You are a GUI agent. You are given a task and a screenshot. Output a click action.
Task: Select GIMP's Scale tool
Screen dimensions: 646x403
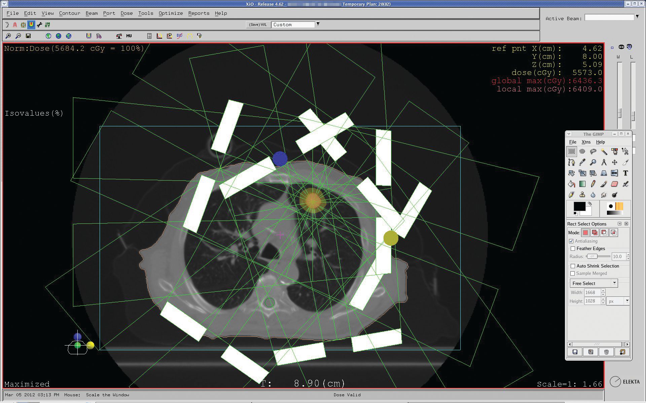coord(582,173)
